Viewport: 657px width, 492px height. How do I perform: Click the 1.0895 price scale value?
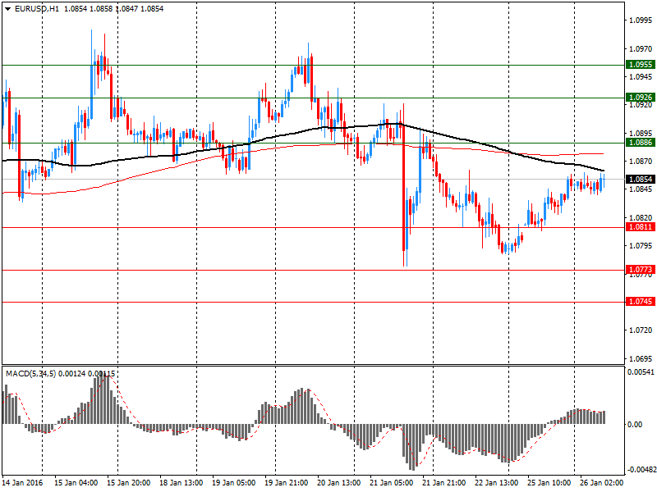641,133
